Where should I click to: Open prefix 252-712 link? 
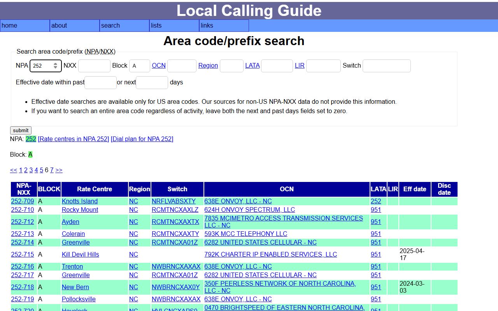coord(23,222)
